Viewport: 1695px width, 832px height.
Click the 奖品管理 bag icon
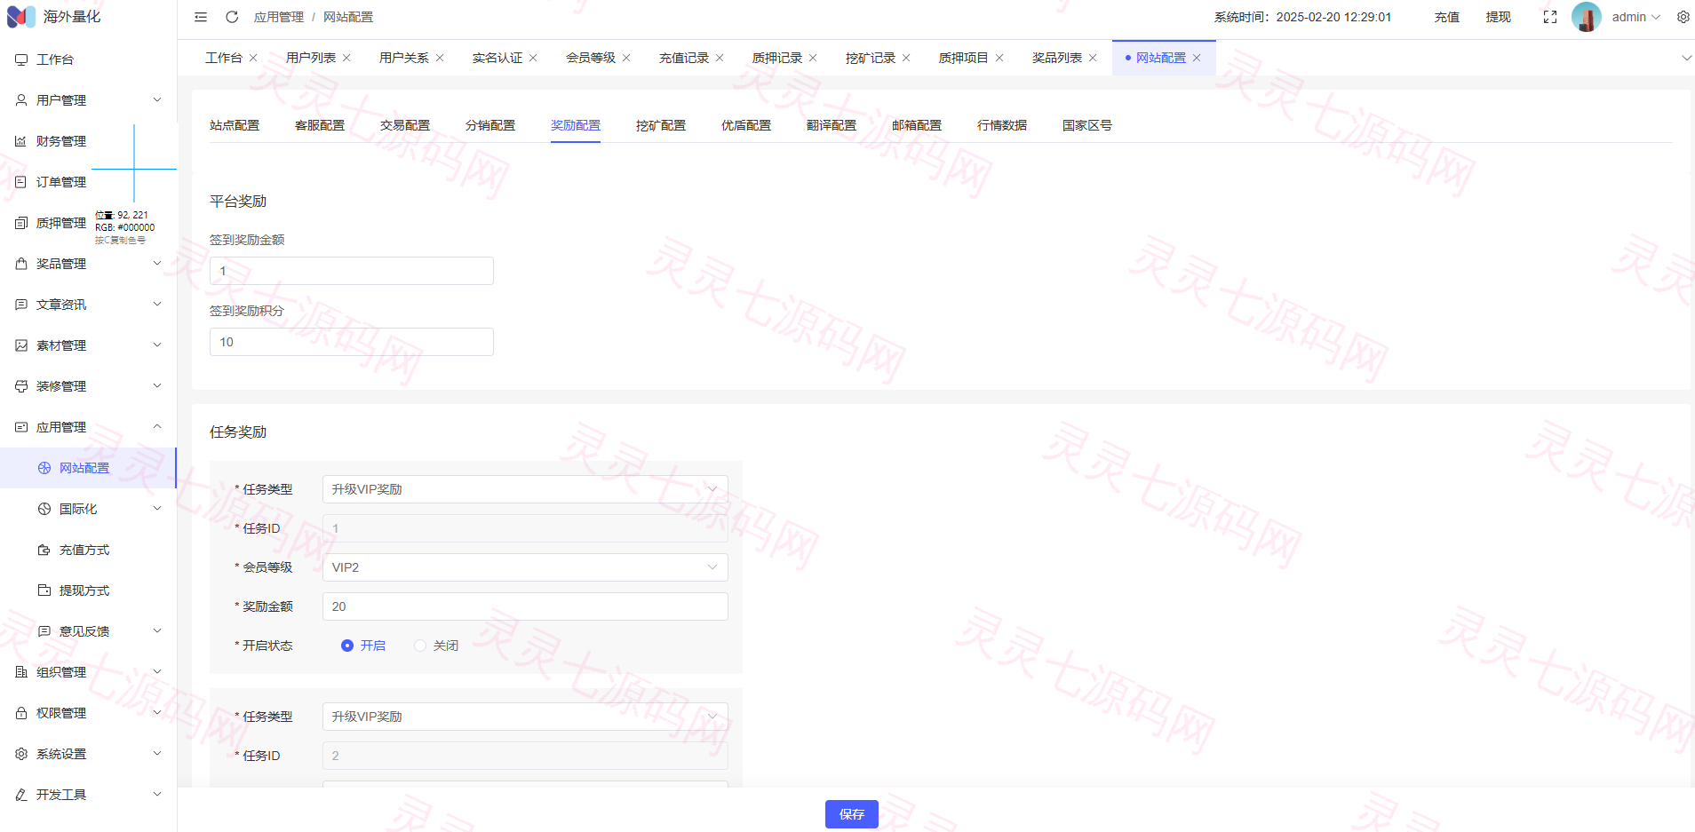point(21,264)
